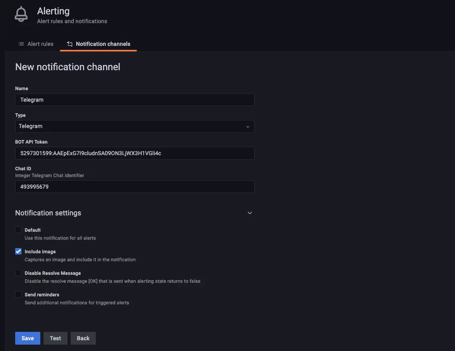Collapse the Notification settings section
455x351 pixels.
tap(250, 213)
